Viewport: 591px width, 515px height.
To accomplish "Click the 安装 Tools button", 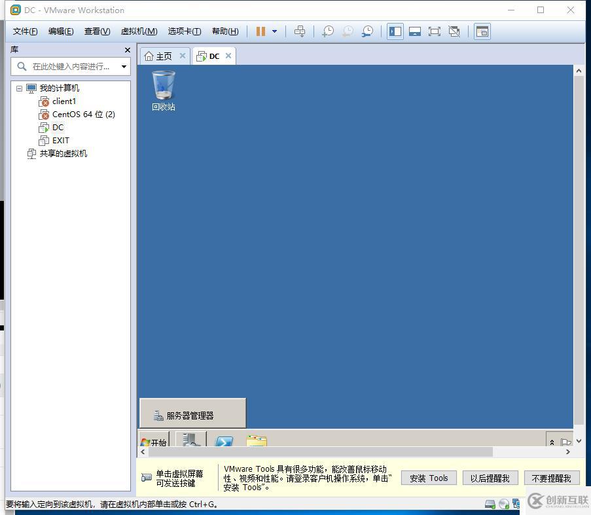I will (x=429, y=478).
